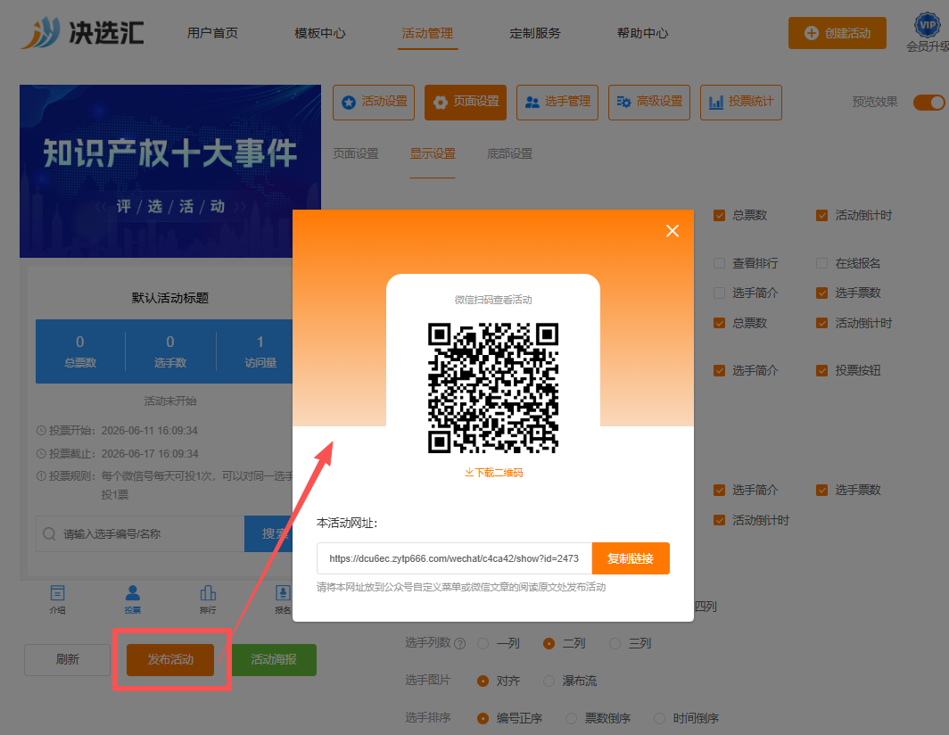Open the 选手管理 button tab
The width and height of the screenshot is (949, 735).
coord(557,103)
